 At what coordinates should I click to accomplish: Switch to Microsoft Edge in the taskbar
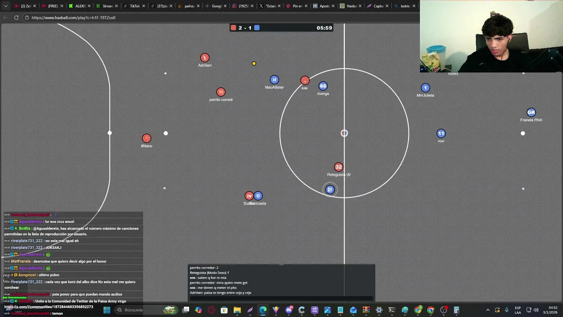(263, 310)
